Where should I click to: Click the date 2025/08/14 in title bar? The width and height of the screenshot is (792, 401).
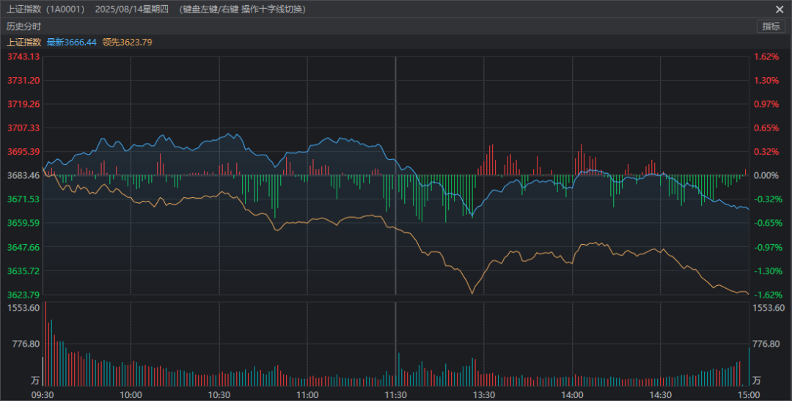coord(120,9)
